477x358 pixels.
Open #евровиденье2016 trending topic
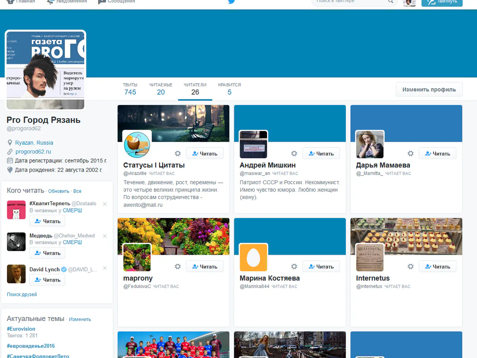31,346
